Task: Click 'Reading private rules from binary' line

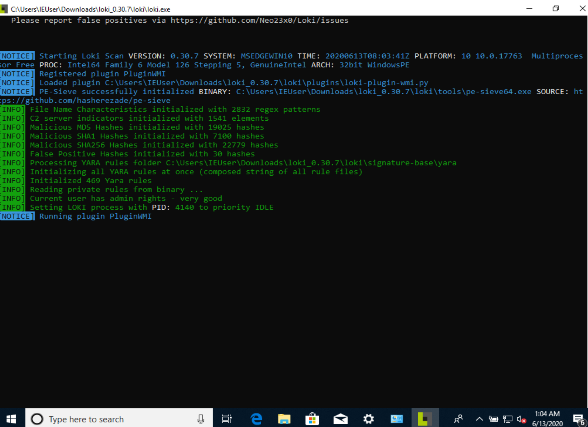Action: pos(116,190)
